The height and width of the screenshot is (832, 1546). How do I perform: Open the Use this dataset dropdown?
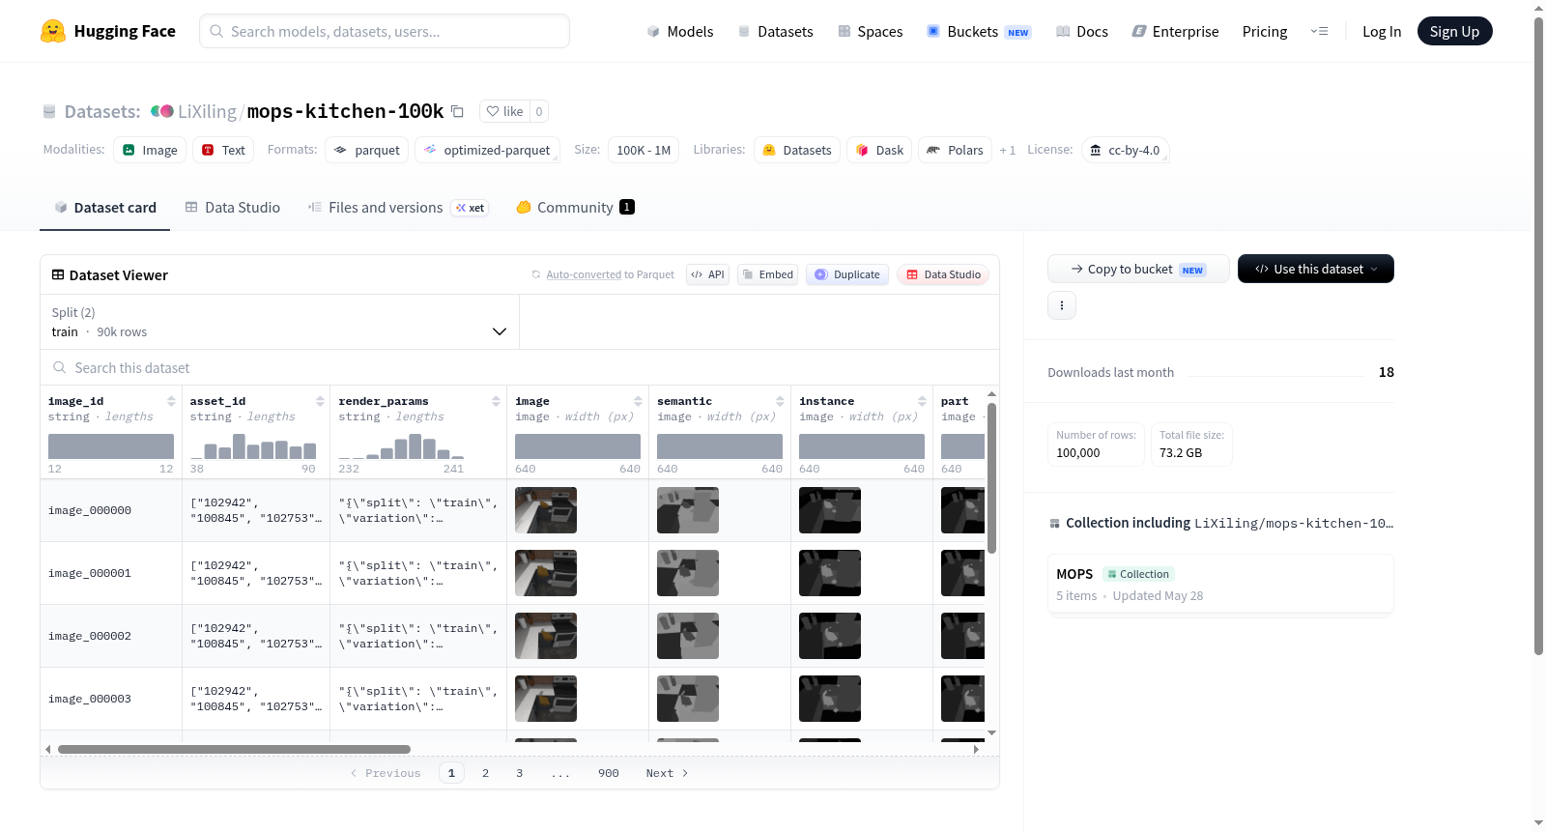(1316, 269)
